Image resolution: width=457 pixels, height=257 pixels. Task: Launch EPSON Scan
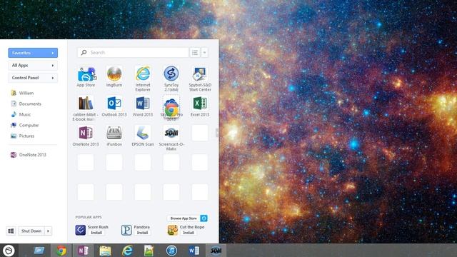click(x=143, y=133)
